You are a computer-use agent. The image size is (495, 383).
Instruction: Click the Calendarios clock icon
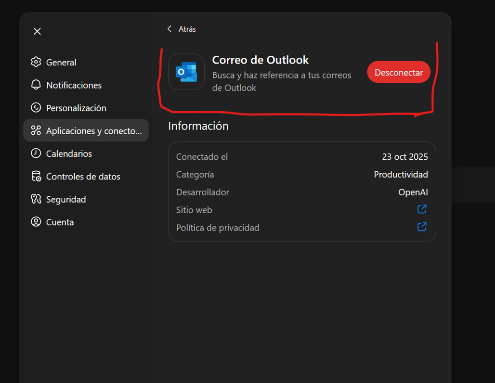click(36, 153)
